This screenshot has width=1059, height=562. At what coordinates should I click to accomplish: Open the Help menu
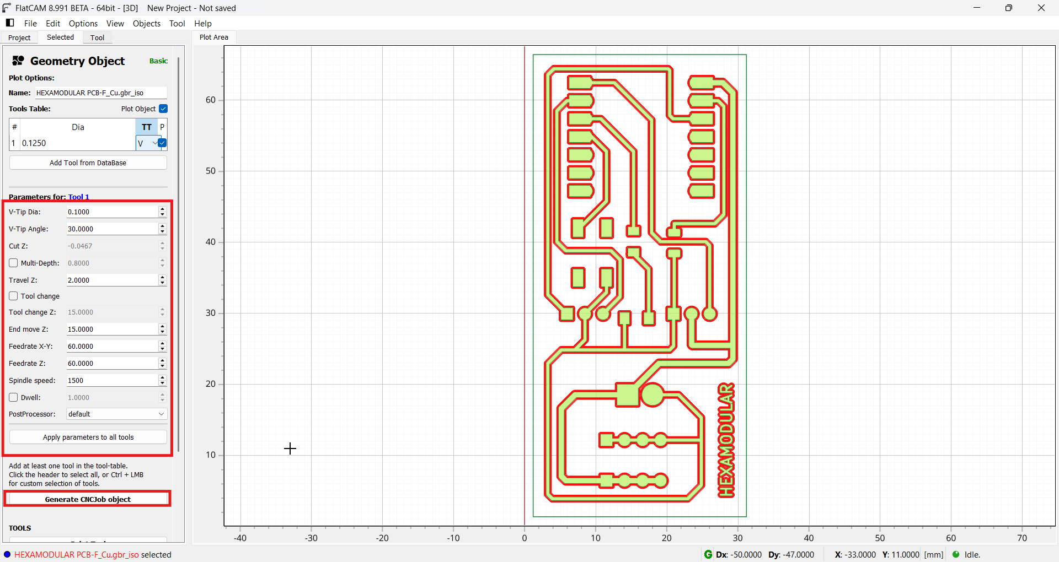pyautogui.click(x=203, y=23)
